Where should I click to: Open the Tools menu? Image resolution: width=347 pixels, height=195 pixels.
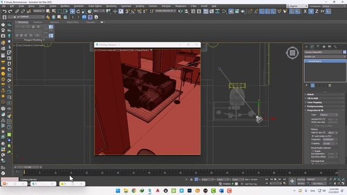[x=21, y=6]
